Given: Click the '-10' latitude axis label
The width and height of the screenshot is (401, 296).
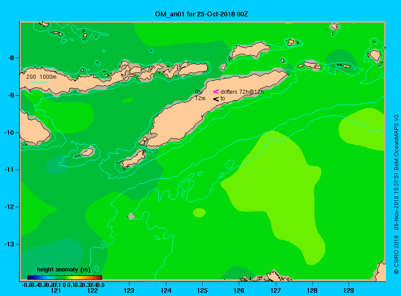Looking at the screenshot, I should (x=10, y=133).
